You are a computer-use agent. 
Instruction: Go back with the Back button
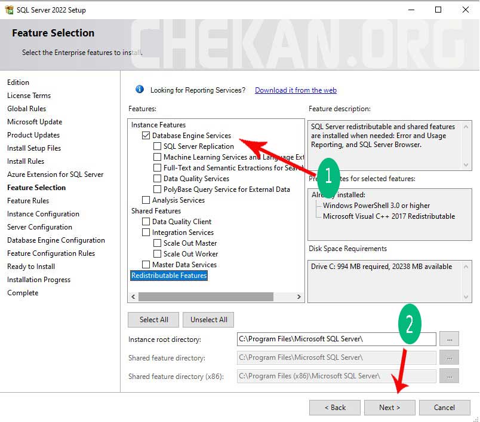pos(335,408)
